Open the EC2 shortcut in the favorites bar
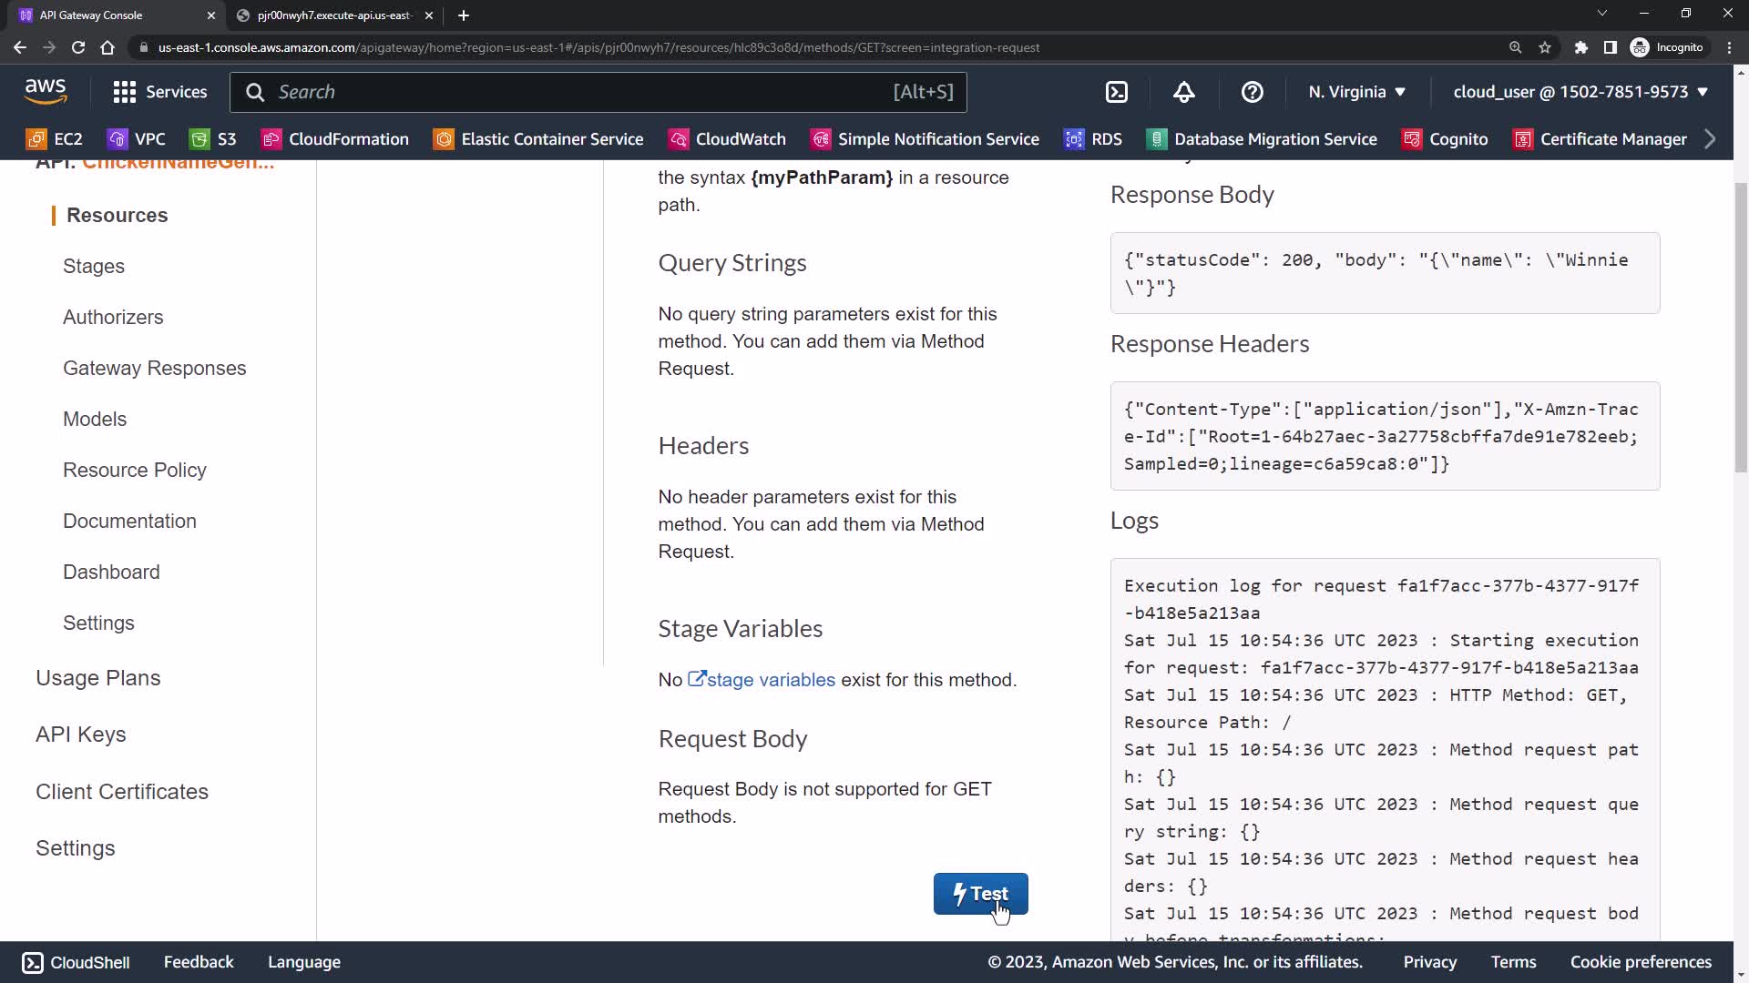 [55, 139]
